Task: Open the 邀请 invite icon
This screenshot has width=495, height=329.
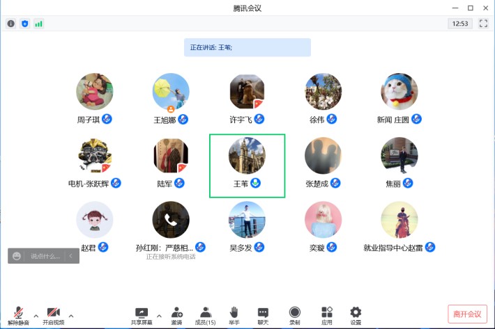Action: [x=176, y=314]
